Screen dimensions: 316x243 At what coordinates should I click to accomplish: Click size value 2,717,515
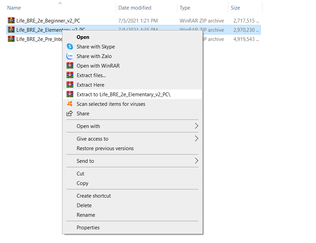246,21
